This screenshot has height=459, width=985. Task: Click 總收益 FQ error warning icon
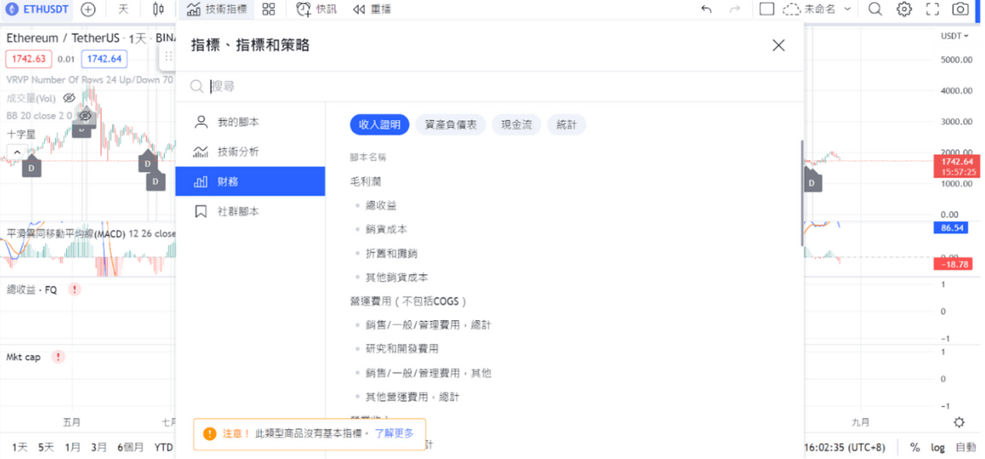75,290
